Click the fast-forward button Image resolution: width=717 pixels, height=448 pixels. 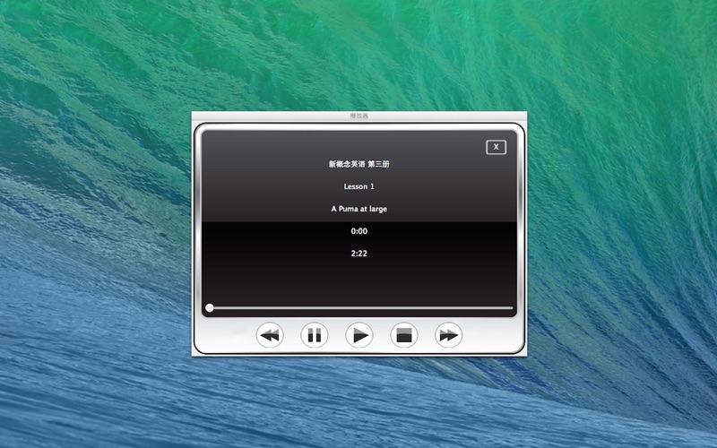click(449, 335)
